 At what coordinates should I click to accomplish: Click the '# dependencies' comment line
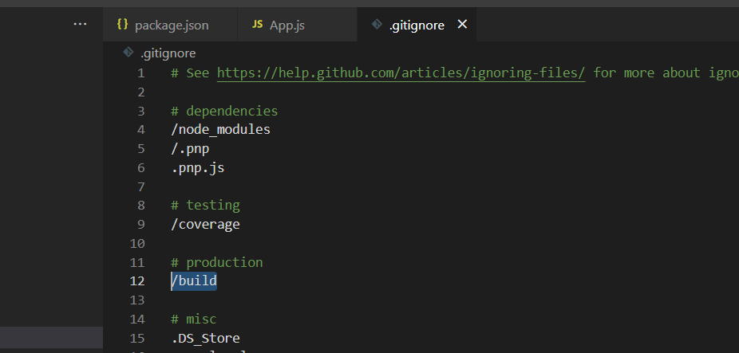(x=224, y=111)
